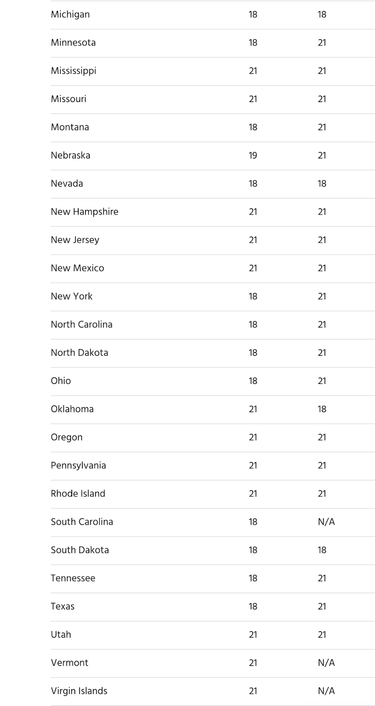The width and height of the screenshot is (375, 706).
Task: Select the New York row label
Action: (x=71, y=297)
